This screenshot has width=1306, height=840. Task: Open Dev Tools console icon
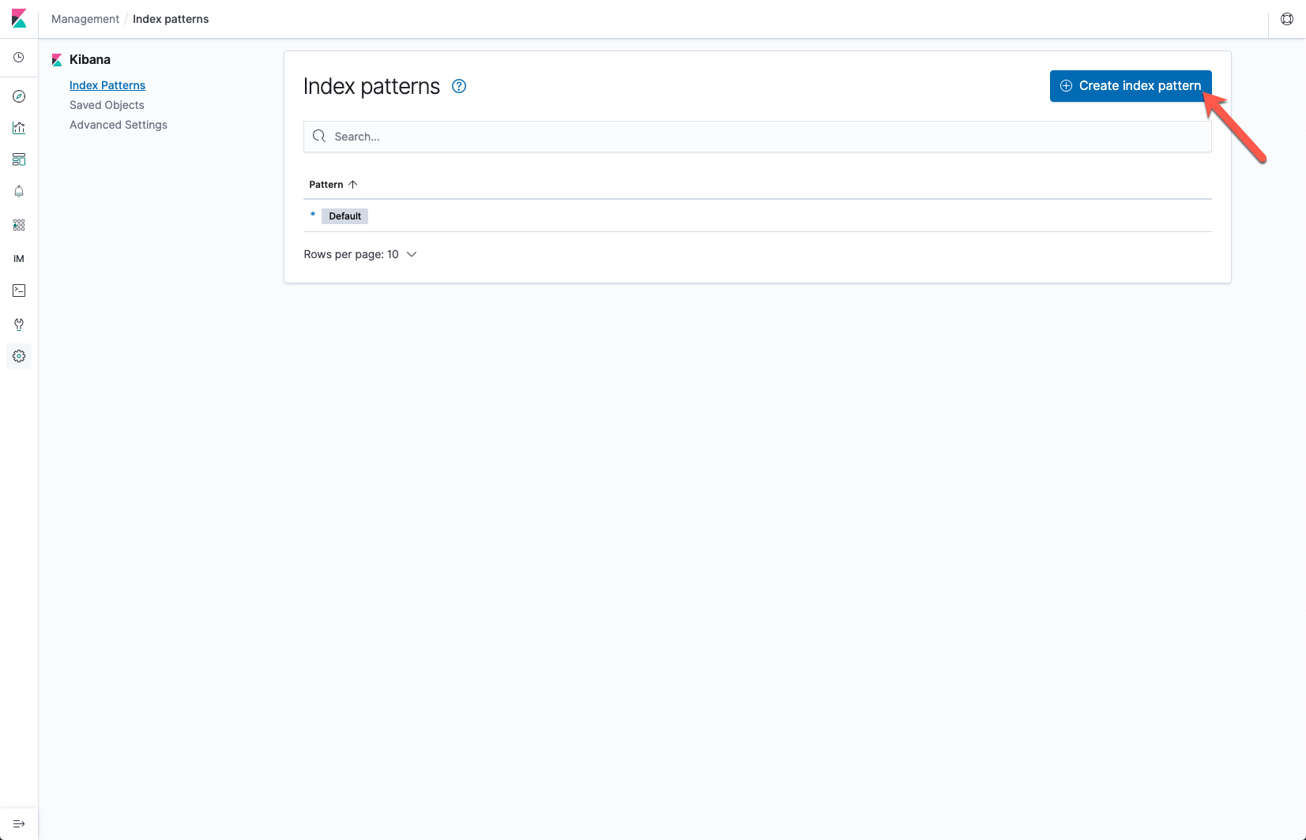(19, 291)
